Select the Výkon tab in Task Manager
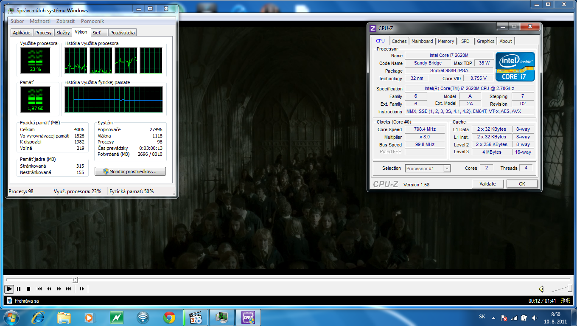The height and width of the screenshot is (326, 577). pyautogui.click(x=81, y=32)
